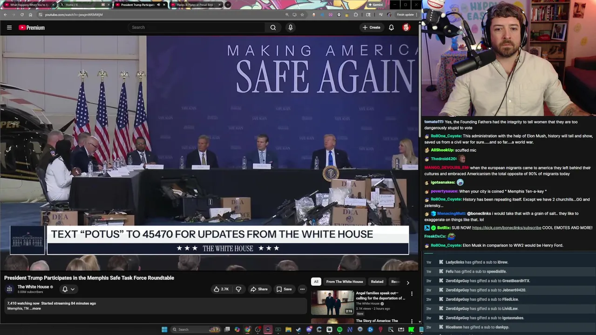This screenshot has width=596, height=335.
Task: Focus the YouTube Search field
Action: [197, 27]
